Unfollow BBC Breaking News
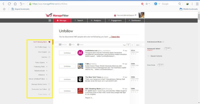Image resolution: width=200 pixels, height=104 pixels. click(67, 91)
